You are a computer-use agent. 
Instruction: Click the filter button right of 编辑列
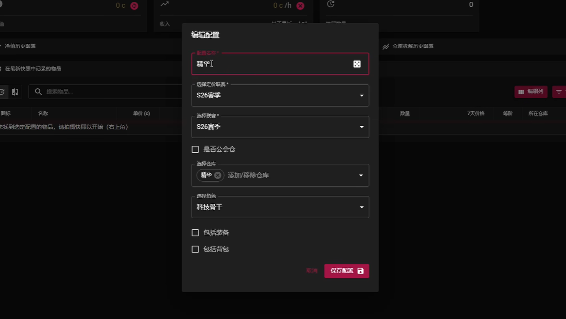[559, 92]
